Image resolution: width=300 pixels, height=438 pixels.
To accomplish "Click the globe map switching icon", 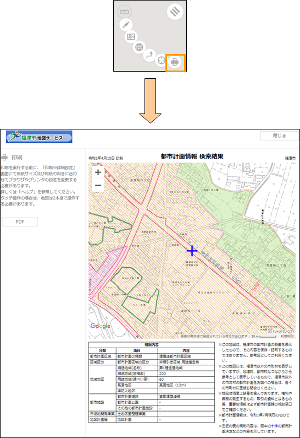I will [139, 47].
